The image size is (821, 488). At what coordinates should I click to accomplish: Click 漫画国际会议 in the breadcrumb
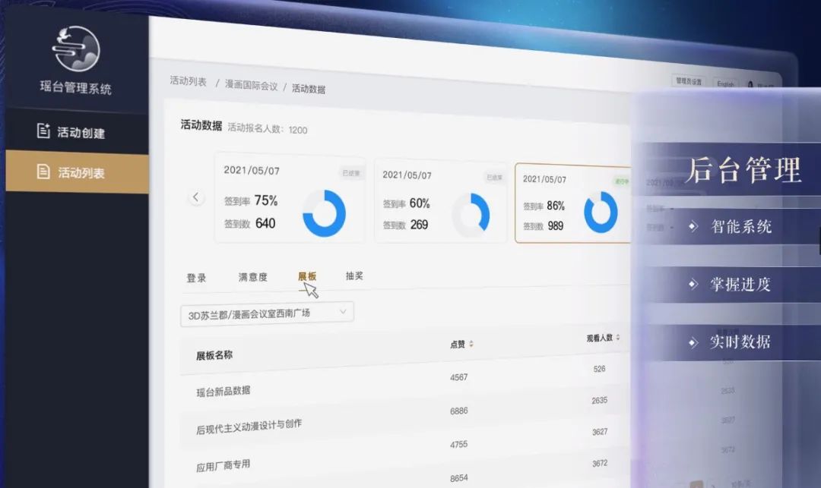[252, 85]
